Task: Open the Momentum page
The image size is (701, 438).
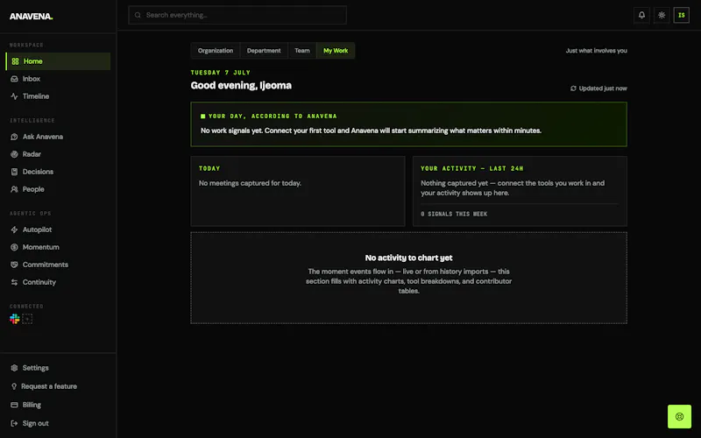Action: point(58,247)
